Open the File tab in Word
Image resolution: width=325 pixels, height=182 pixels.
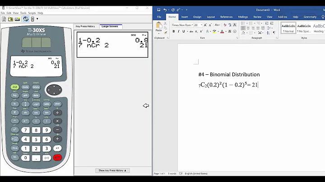pyautogui.click(x=159, y=17)
